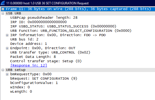Select the bRequest SET CONFIGURATION row

(44, 79)
